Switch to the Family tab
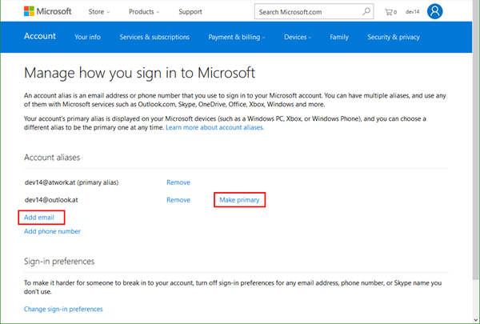This screenshot has width=480, height=324. [x=338, y=37]
